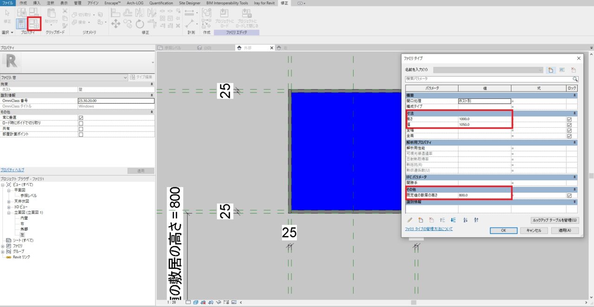Expand the 識別情報 parameter group
This screenshot has width=594, height=307.
tap(575, 202)
